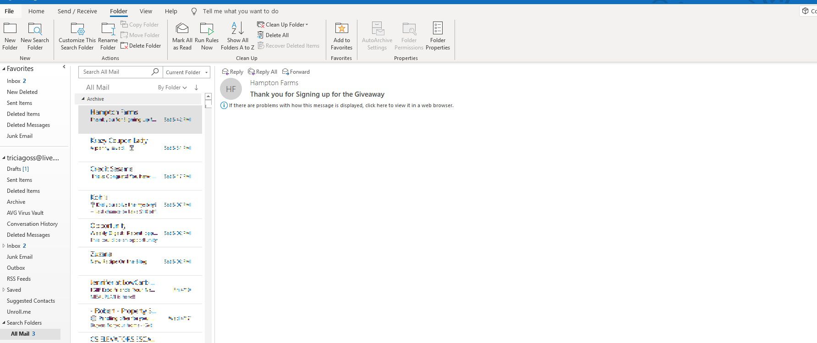Open Junk Email in Favorites
This screenshot has width=817, height=343.
(20, 136)
